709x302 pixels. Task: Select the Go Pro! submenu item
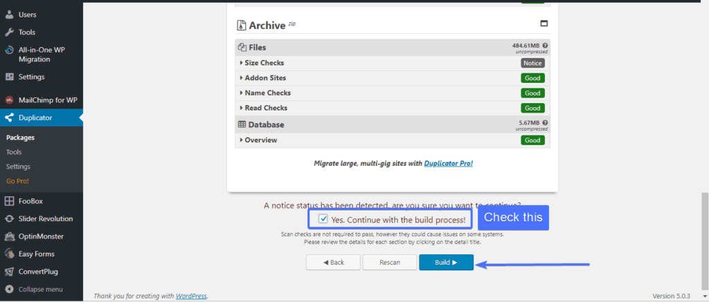click(x=17, y=181)
